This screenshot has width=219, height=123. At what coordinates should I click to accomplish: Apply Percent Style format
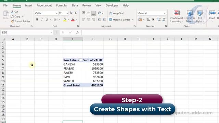tap(148, 20)
